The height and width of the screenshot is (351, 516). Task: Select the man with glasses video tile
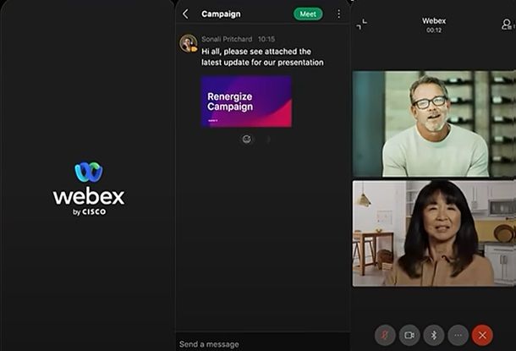(x=434, y=123)
